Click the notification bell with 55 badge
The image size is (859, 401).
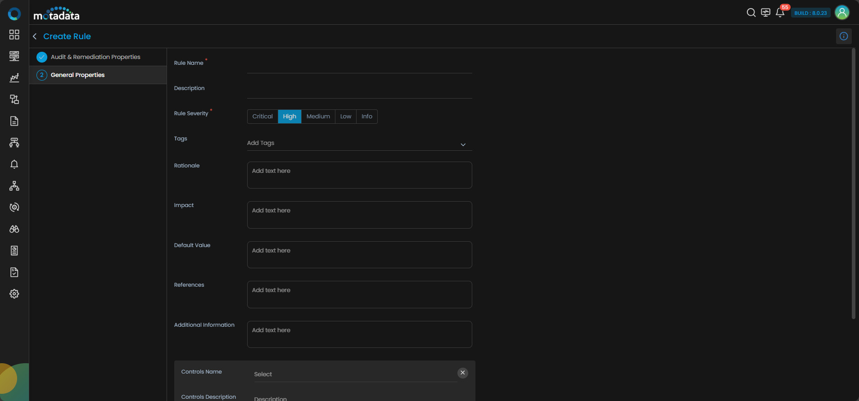[780, 13]
